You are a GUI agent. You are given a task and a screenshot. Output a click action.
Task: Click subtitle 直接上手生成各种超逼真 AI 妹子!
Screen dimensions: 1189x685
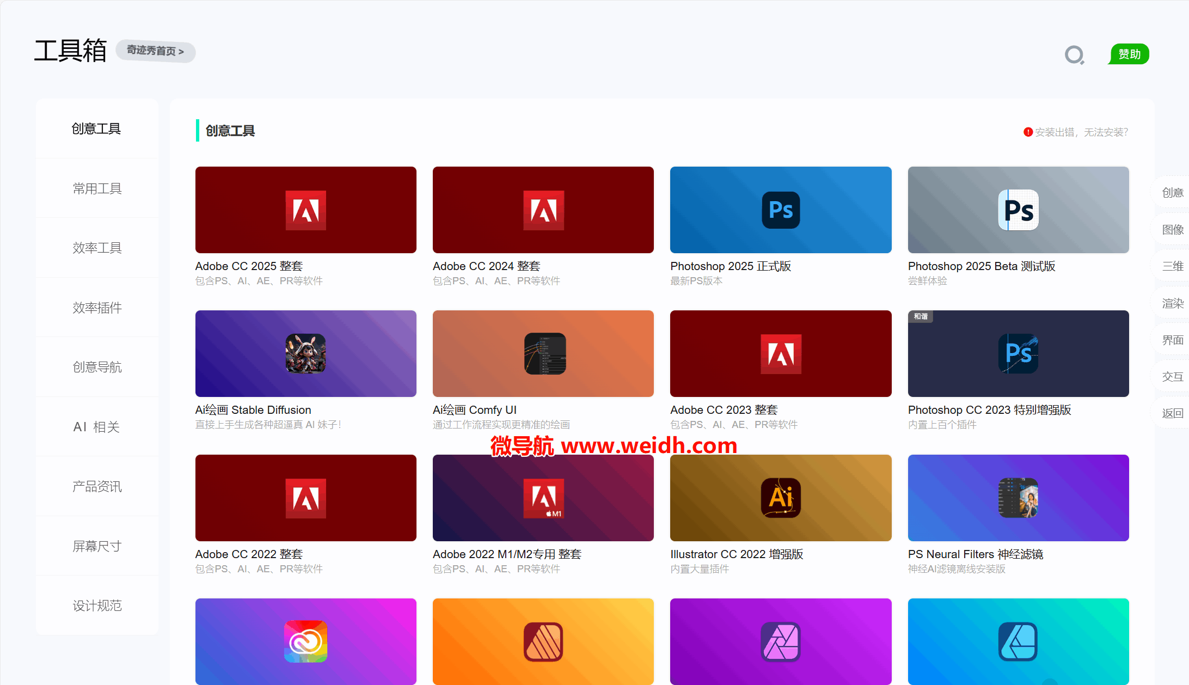268,425
